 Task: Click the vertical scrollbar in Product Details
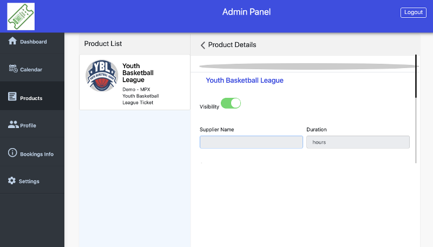pyautogui.click(x=416, y=76)
